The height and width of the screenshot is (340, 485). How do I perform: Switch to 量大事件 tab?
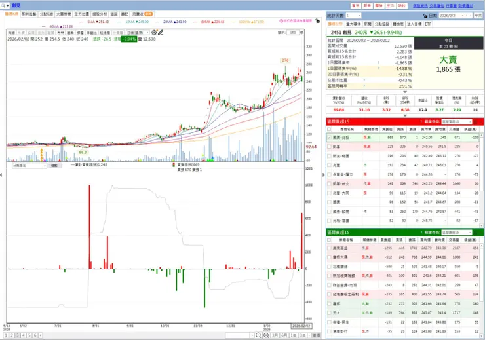click(353, 24)
